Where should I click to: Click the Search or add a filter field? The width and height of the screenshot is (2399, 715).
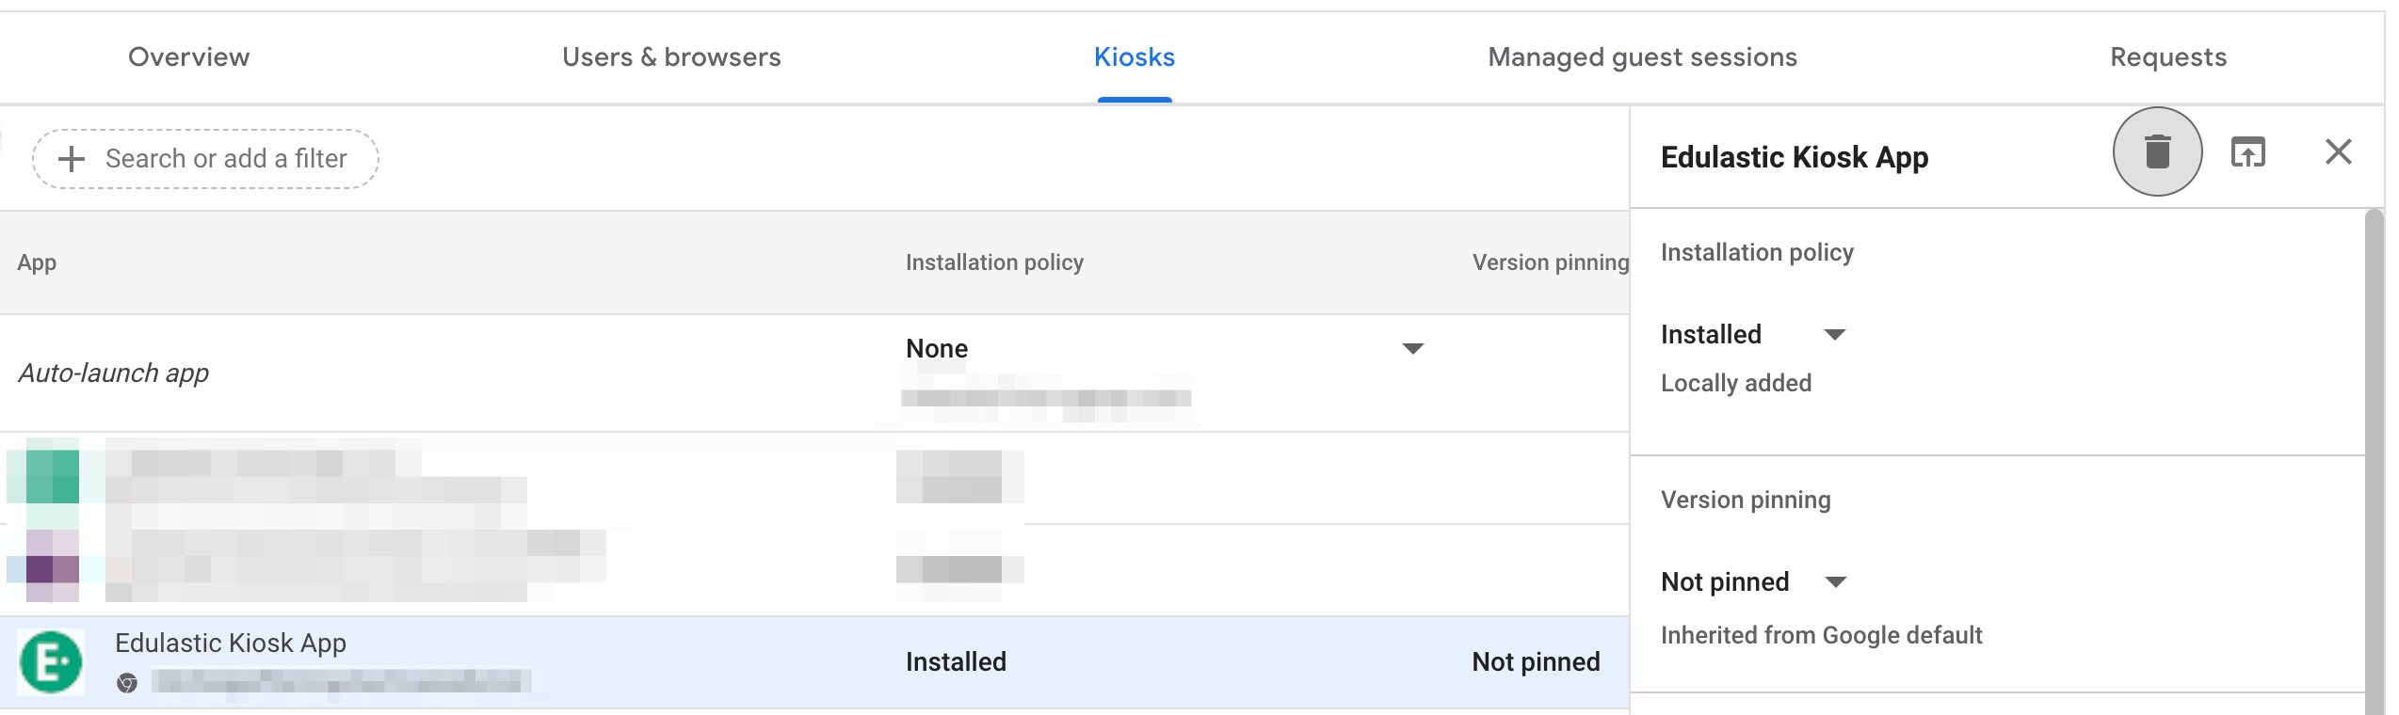coord(205,159)
